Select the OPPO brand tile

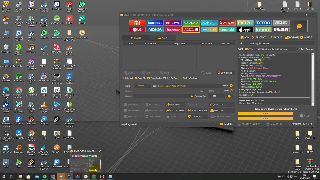click(x=191, y=23)
